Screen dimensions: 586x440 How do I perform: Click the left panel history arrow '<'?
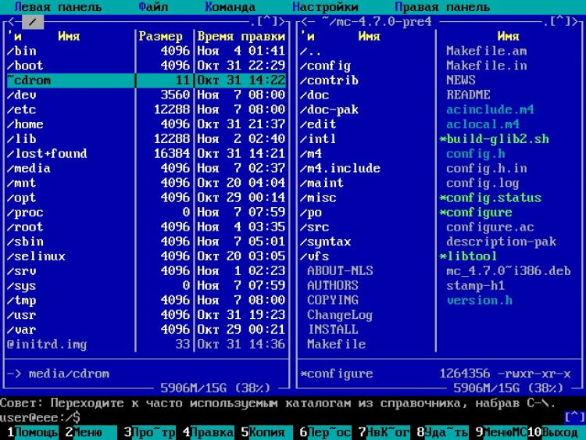(x=10, y=22)
